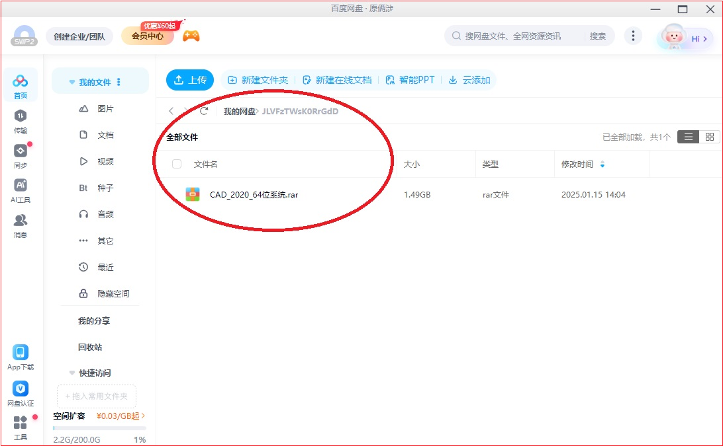
Task: Open 我的文件 three-dot options
Action: pyautogui.click(x=119, y=82)
